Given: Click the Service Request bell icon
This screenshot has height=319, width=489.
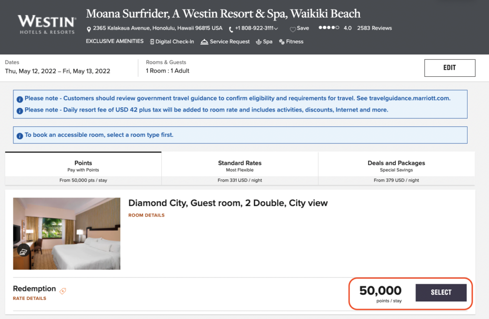Looking at the screenshot, I should point(204,42).
